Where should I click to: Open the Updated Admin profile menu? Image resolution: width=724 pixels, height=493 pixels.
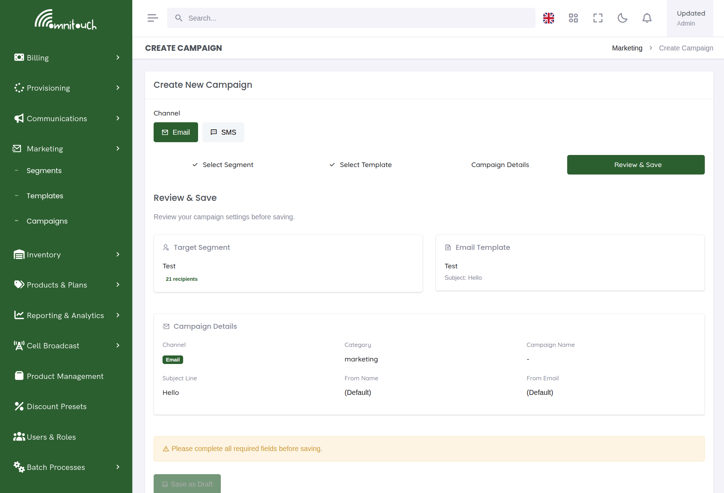pyautogui.click(x=690, y=18)
